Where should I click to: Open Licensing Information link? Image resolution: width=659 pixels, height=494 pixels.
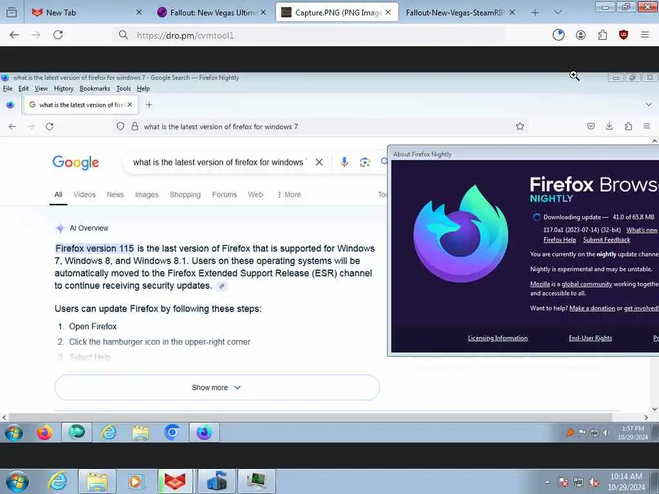tap(497, 338)
